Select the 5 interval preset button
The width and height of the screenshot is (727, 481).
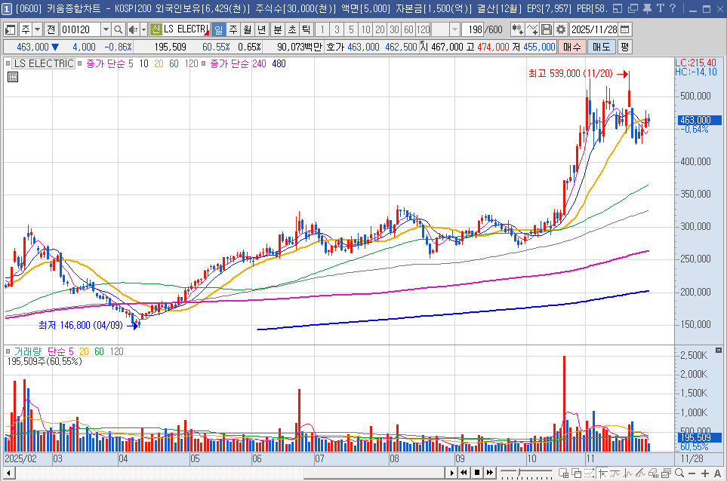tap(351, 29)
